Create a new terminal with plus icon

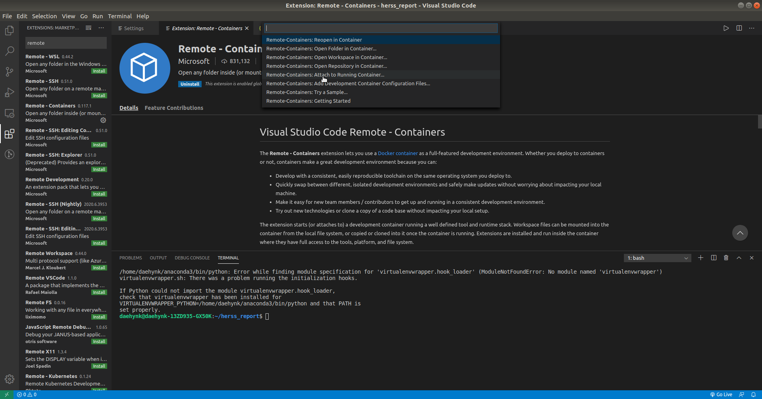[x=700, y=258]
